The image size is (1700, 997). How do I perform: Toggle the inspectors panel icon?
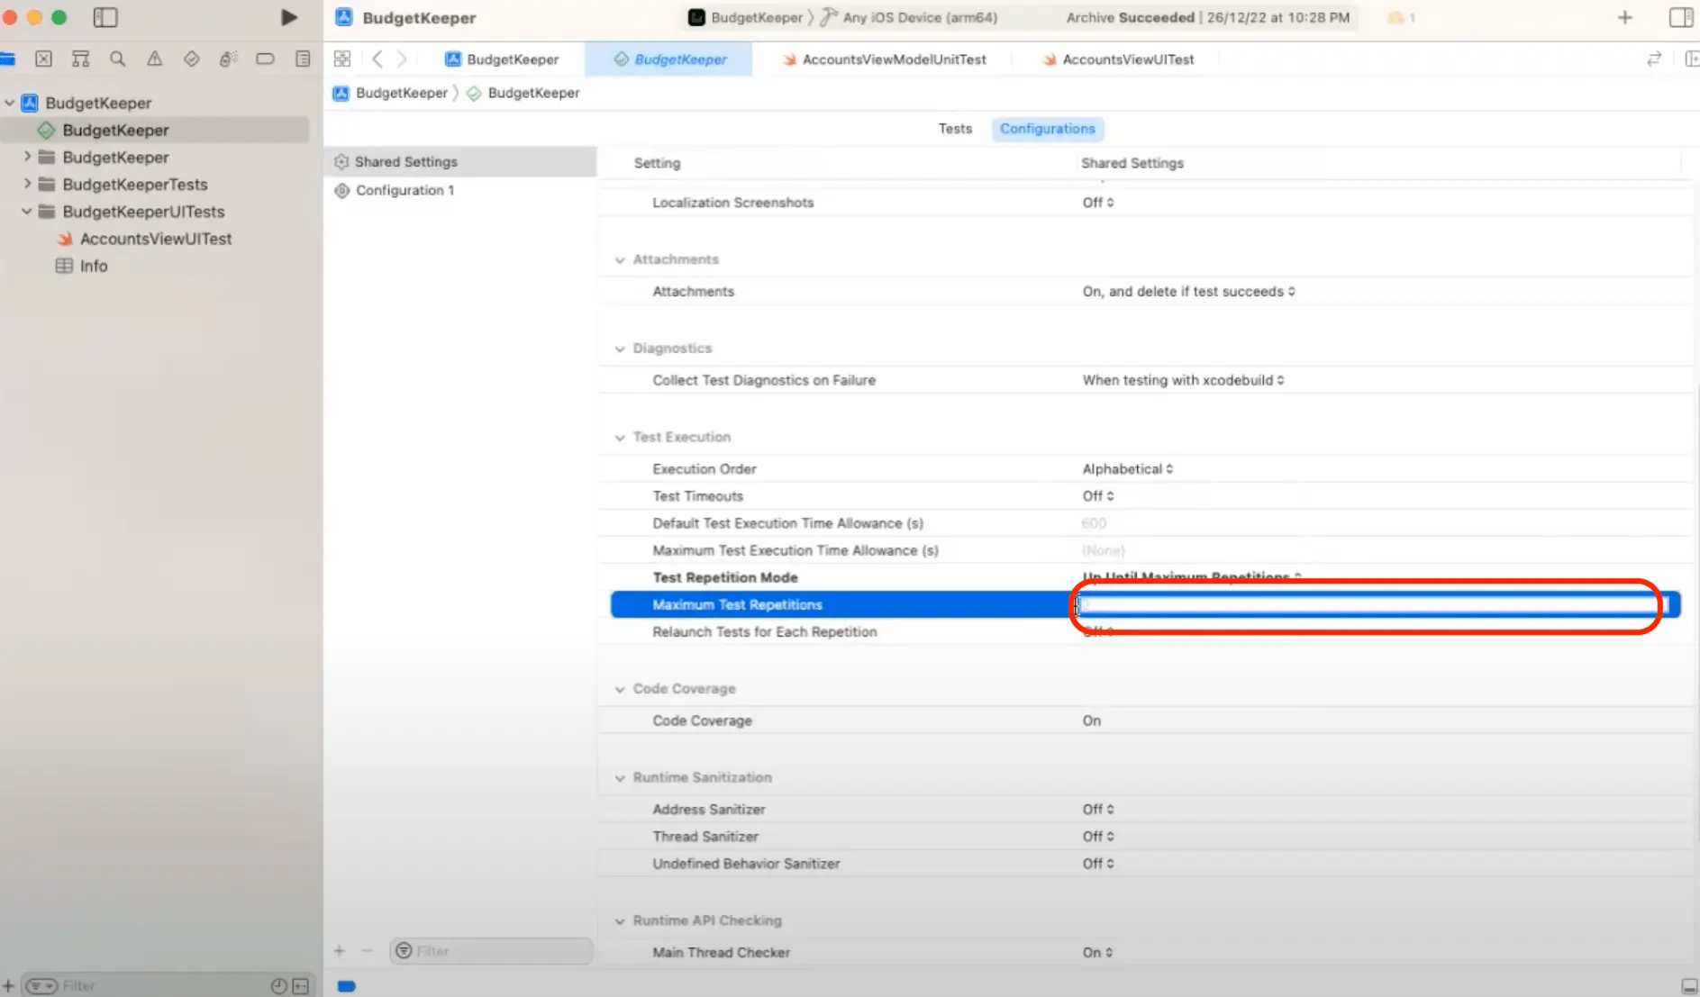click(1680, 17)
